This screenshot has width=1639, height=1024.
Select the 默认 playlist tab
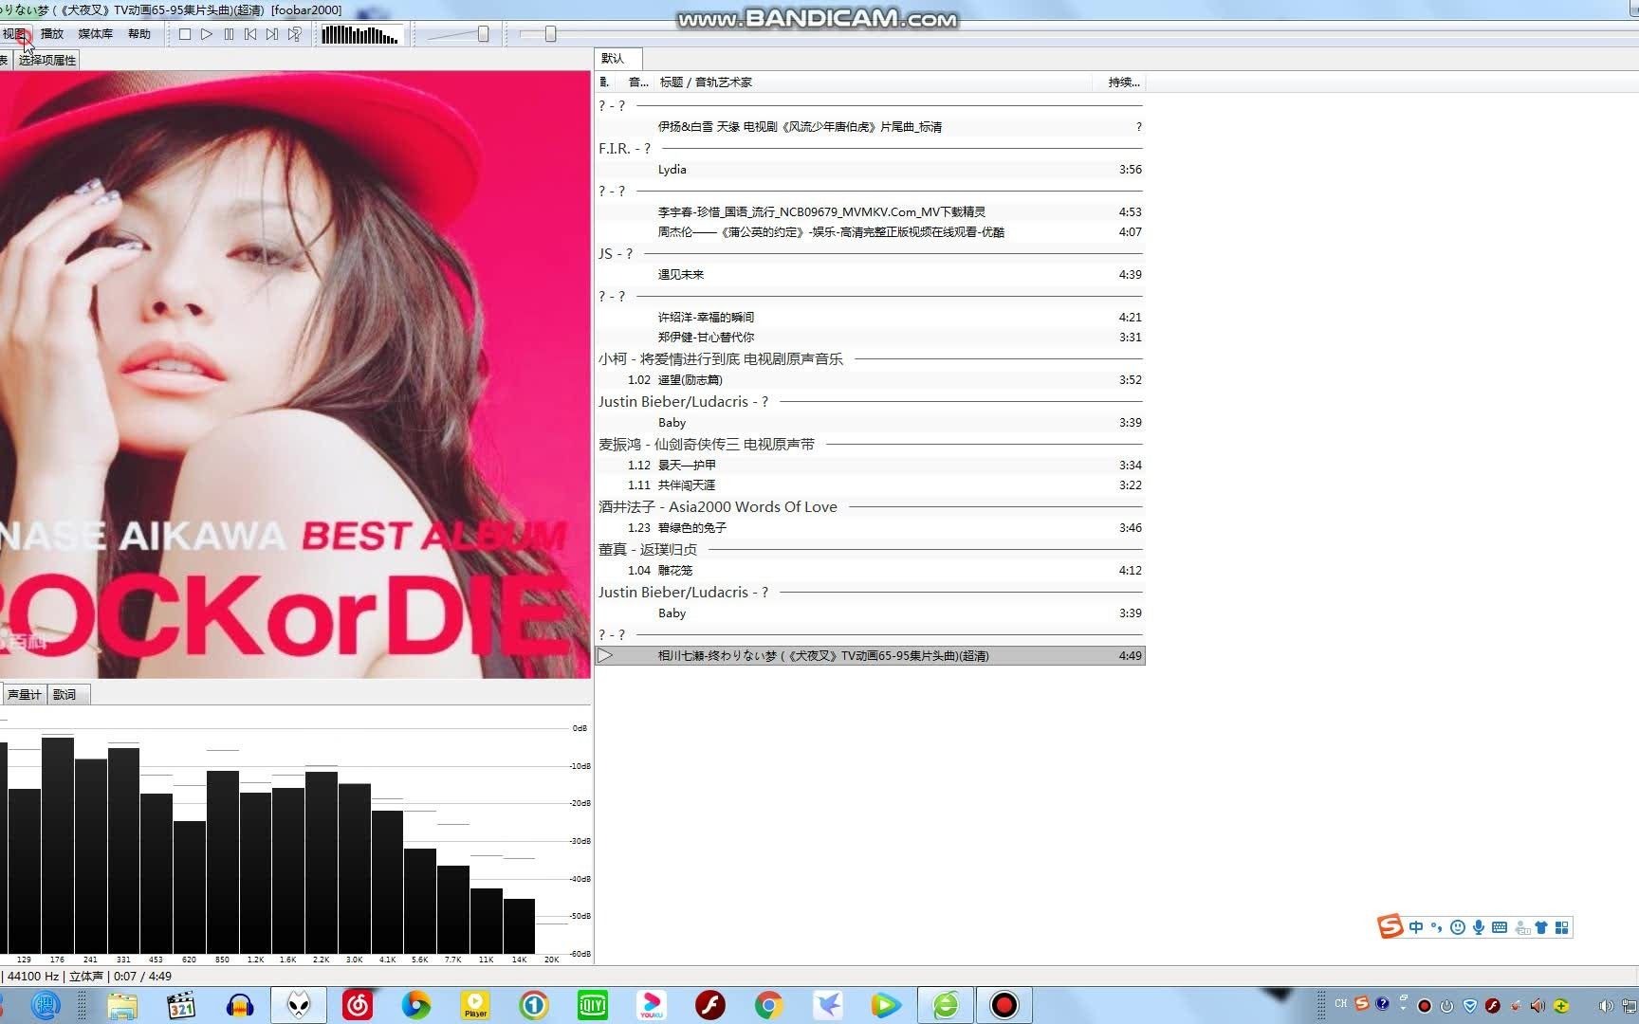[x=617, y=58]
